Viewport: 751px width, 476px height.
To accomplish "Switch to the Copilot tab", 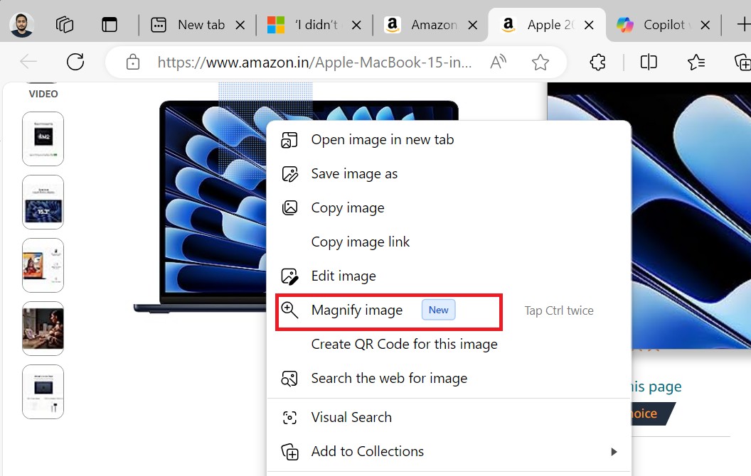I will tap(658, 24).
